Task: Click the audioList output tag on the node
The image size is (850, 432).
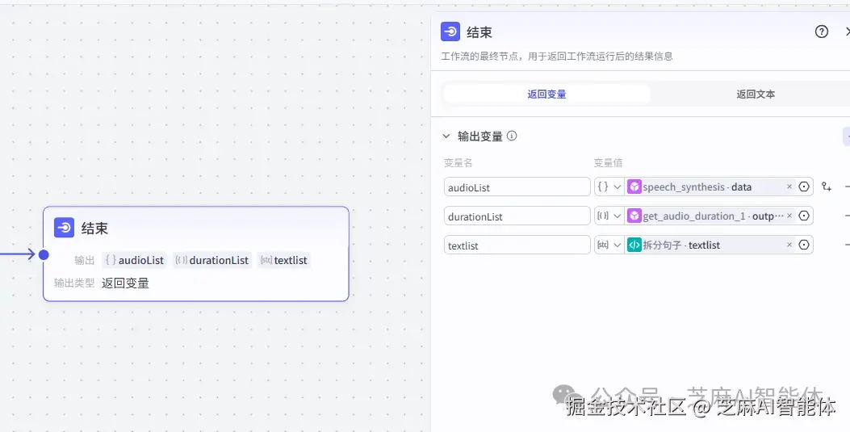Action: [135, 260]
